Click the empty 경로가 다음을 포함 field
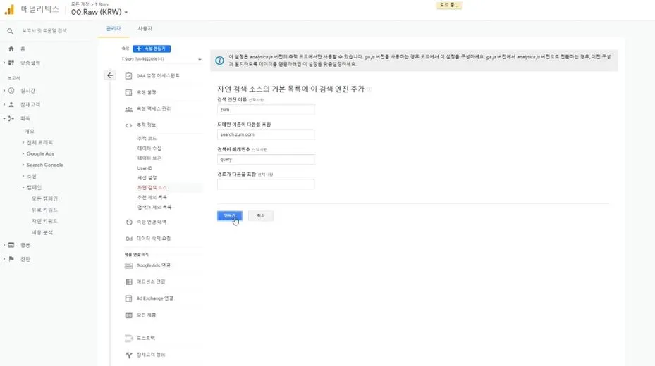Screen dimensions: 655x366 [266, 184]
